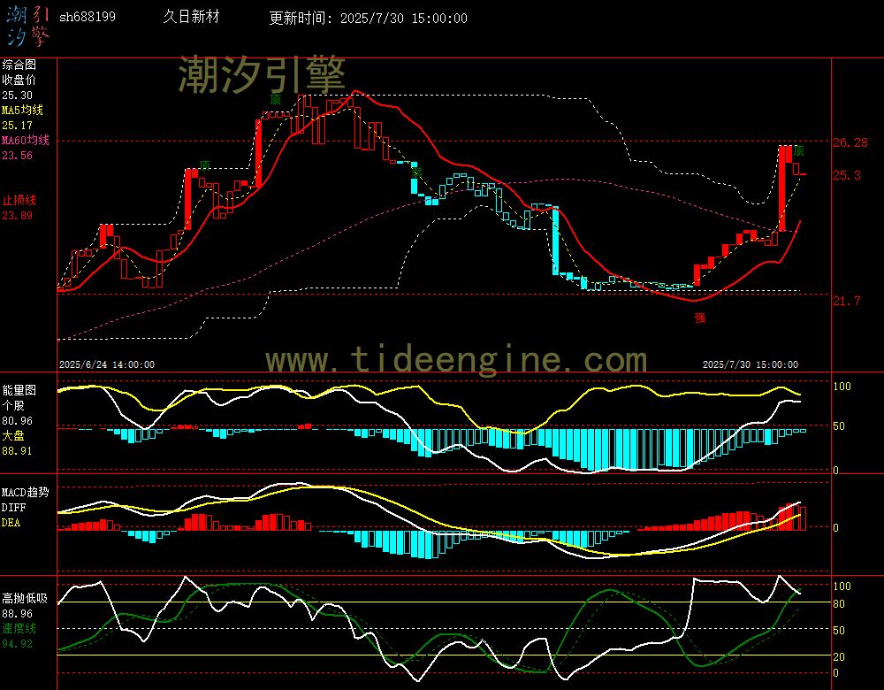The width and height of the screenshot is (884, 690).
Task: Click the 更新时间 update timestamp in the header
Action: (368, 18)
